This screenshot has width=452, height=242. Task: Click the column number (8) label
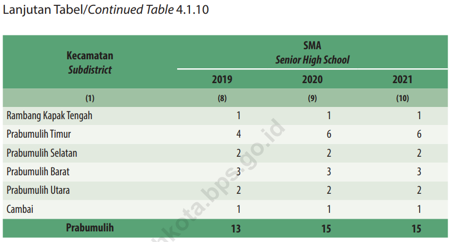tap(222, 98)
